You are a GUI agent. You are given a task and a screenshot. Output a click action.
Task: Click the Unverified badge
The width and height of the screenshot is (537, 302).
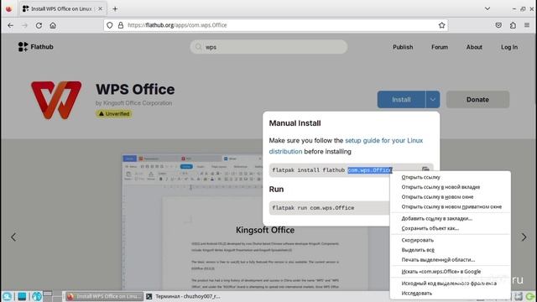[x=114, y=114]
